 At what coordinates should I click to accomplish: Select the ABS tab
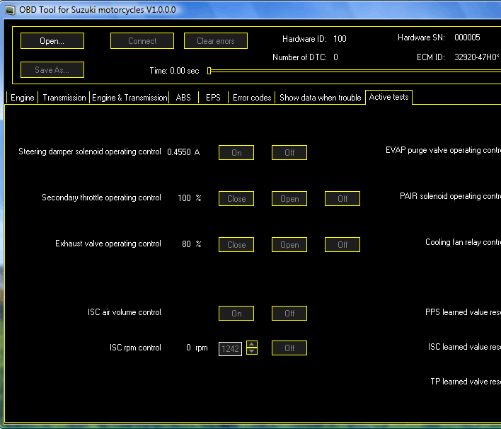tap(183, 98)
